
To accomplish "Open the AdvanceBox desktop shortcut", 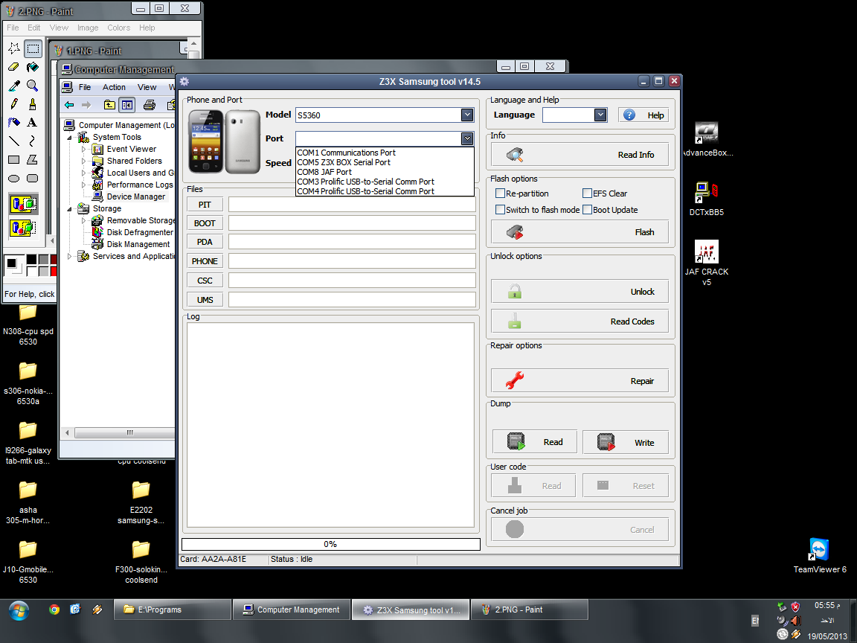I will point(707,140).
